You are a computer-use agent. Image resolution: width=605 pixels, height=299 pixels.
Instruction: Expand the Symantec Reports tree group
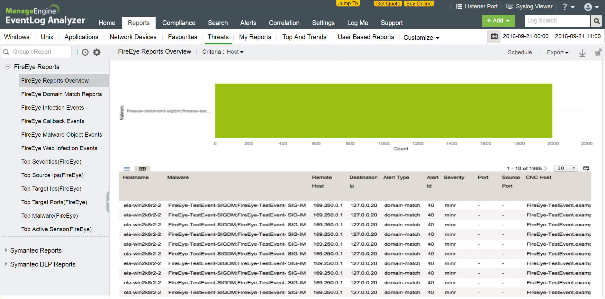(6, 250)
